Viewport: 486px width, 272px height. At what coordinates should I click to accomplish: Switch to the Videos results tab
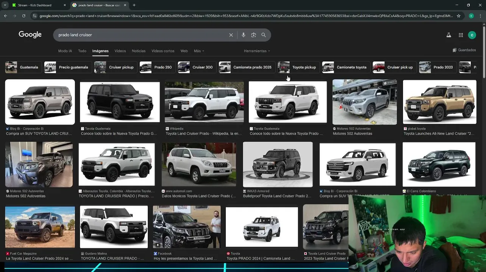pos(120,51)
